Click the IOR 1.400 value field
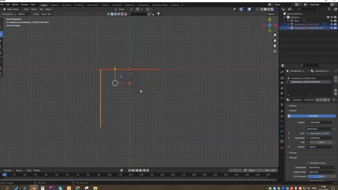This screenshot has width=338, height=190. [321, 142]
